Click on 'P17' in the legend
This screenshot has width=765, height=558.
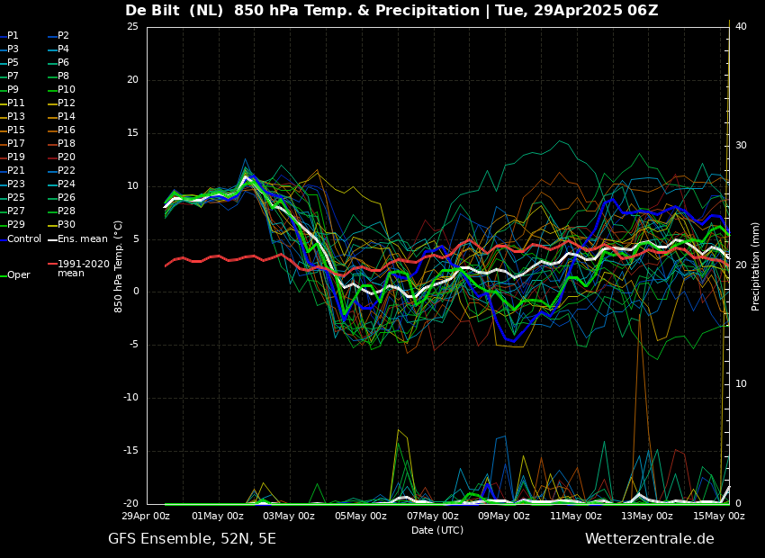click(15, 143)
